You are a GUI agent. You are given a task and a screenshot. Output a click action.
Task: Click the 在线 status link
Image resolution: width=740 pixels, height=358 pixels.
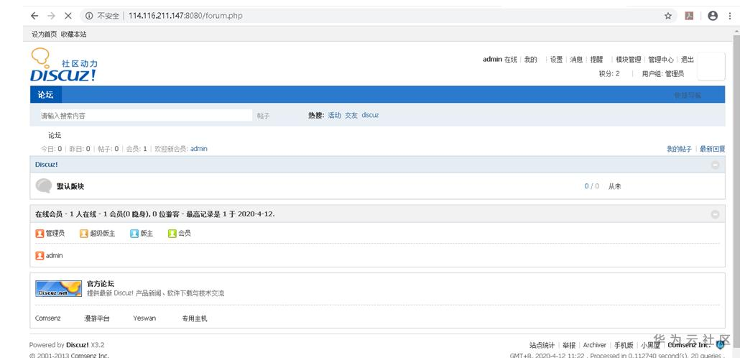point(511,60)
